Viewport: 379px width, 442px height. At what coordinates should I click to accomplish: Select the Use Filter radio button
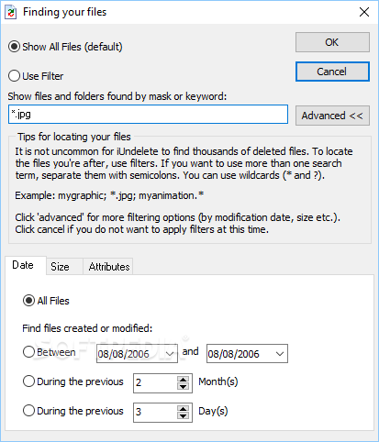pos(36,76)
